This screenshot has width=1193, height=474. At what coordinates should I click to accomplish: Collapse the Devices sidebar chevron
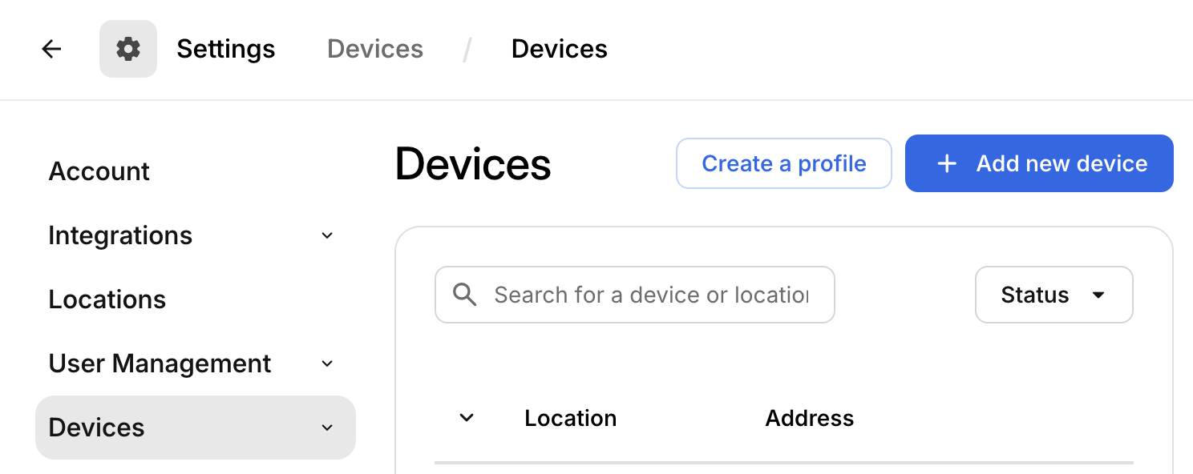[327, 428]
